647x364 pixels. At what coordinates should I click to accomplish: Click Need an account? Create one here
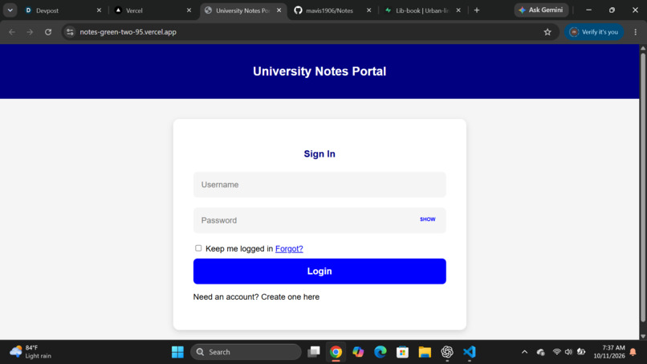(256, 297)
